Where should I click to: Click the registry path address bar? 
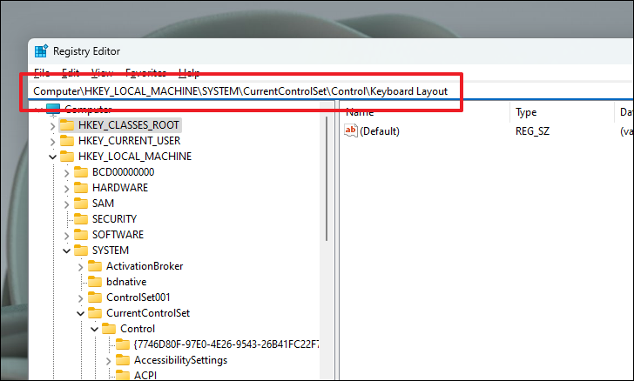332,91
